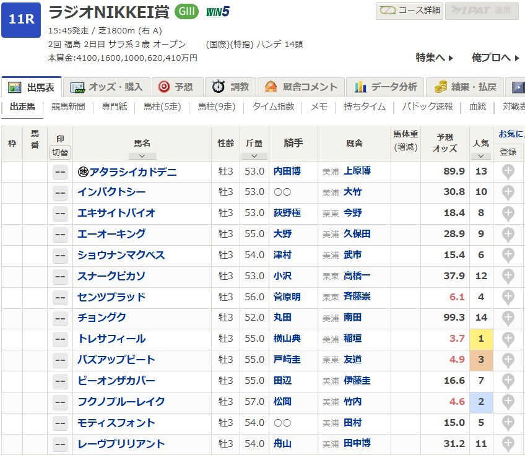Add アタラシイカドデニ to favorites with plus icon
The image size is (525, 455).
(508, 171)
